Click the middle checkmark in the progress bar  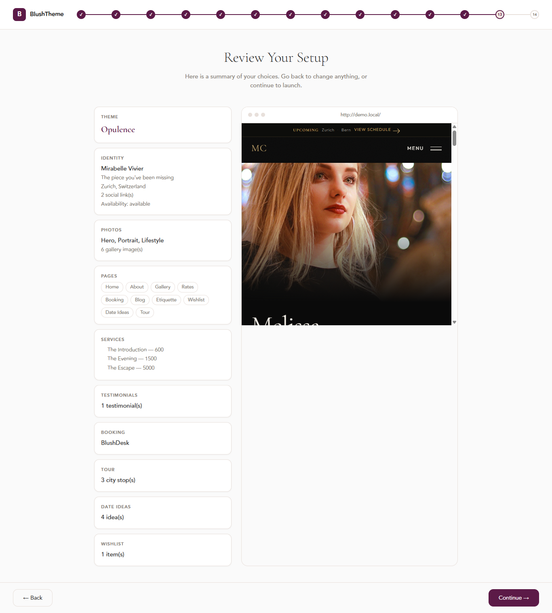tap(291, 15)
